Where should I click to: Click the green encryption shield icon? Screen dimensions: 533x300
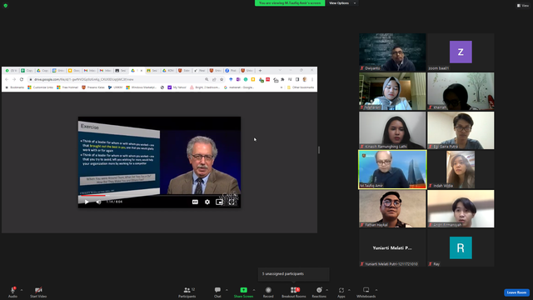click(6, 6)
